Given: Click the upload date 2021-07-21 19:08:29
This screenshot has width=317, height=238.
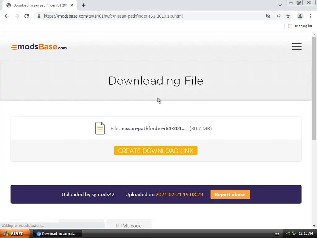Looking at the screenshot, I should (179, 195).
